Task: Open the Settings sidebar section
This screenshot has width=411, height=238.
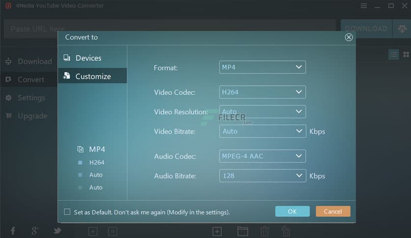Action: [x=29, y=98]
